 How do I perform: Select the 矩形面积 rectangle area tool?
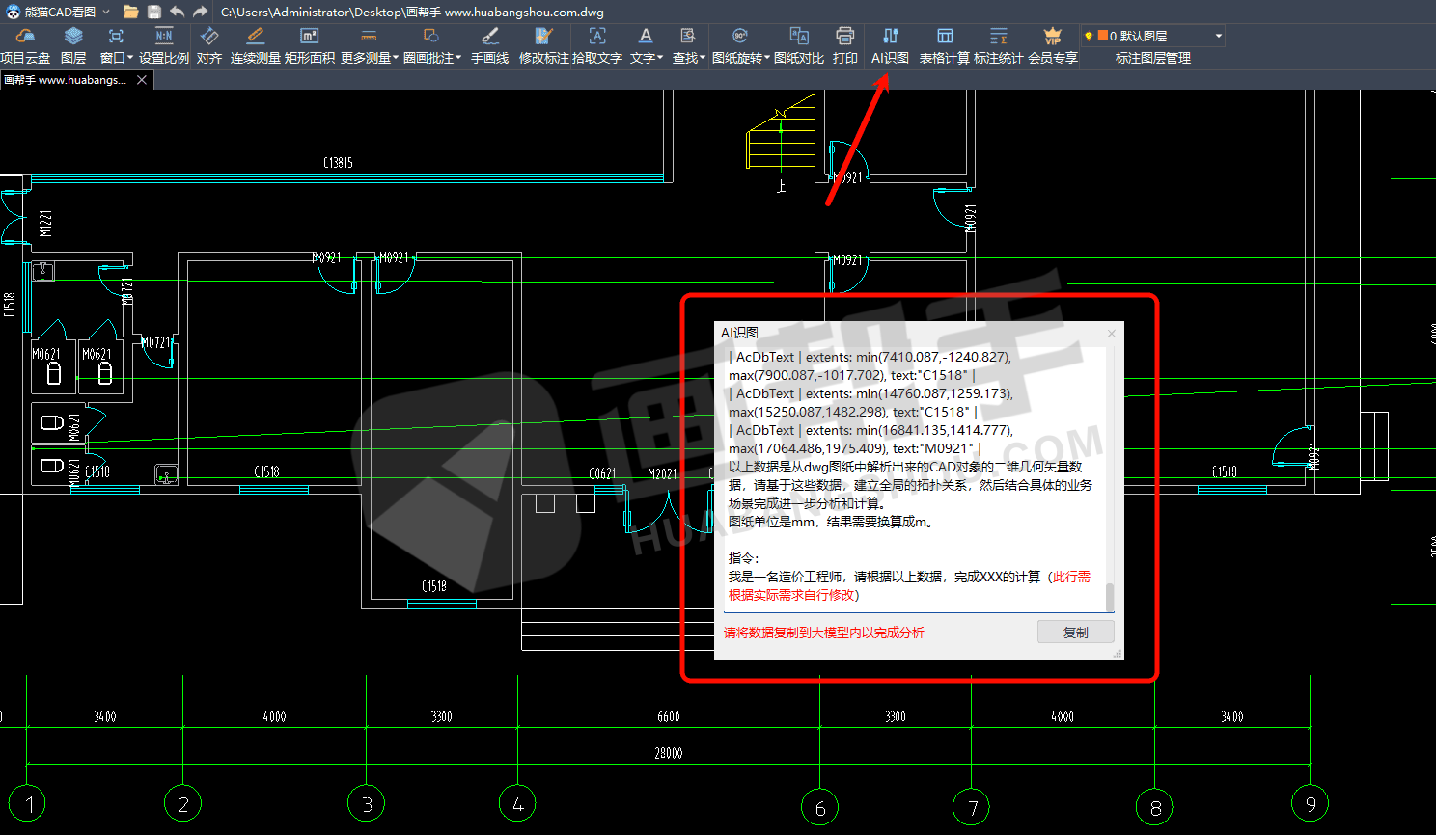(309, 45)
